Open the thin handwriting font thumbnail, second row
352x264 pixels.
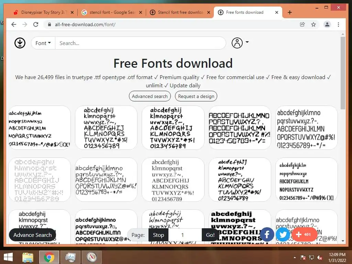coord(106,179)
